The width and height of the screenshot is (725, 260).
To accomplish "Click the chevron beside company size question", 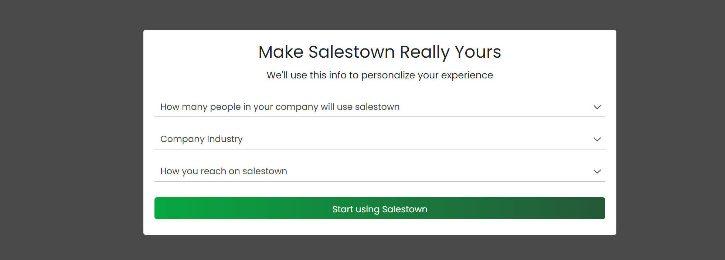I will tap(597, 107).
